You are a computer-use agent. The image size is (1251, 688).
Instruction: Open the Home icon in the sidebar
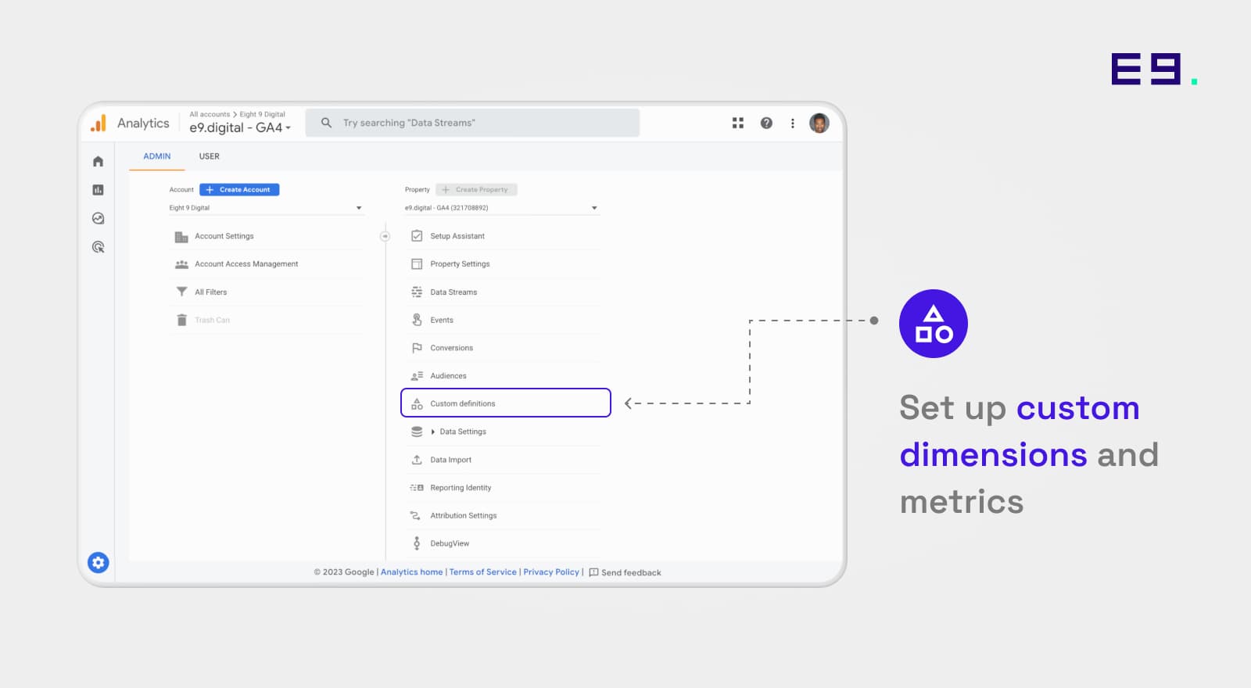98,161
